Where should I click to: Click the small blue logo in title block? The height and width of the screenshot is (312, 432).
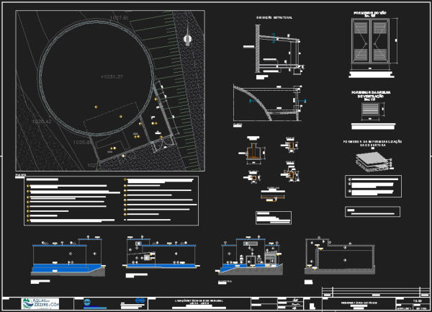pyautogui.click(x=89, y=303)
